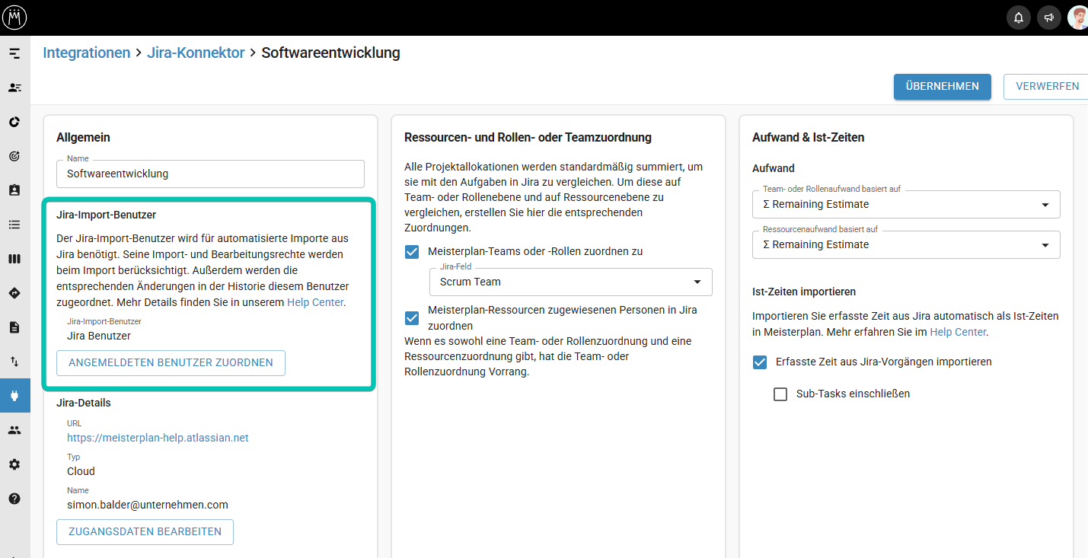This screenshot has height=558, width=1088.
Task: Open the question mark help icon
Action: click(x=14, y=499)
